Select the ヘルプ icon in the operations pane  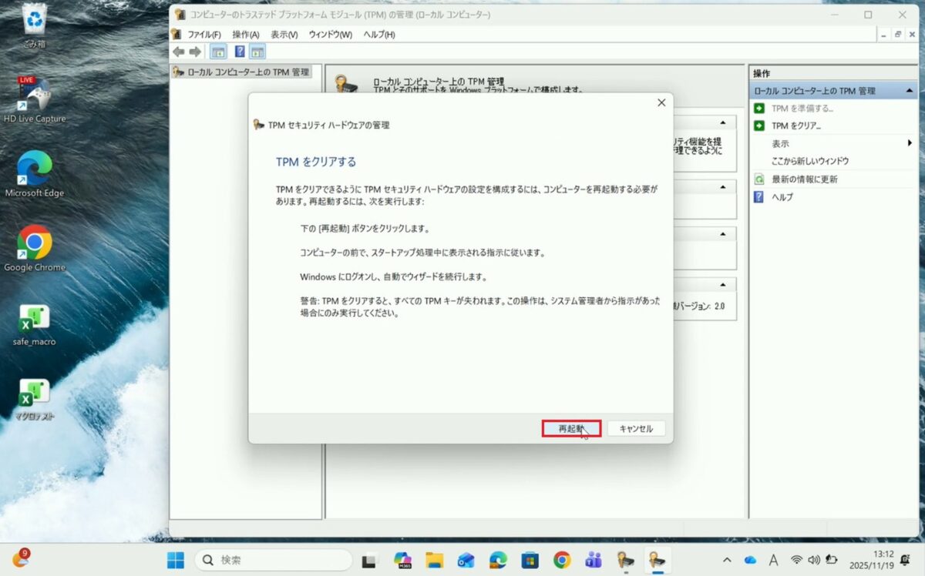pos(759,196)
